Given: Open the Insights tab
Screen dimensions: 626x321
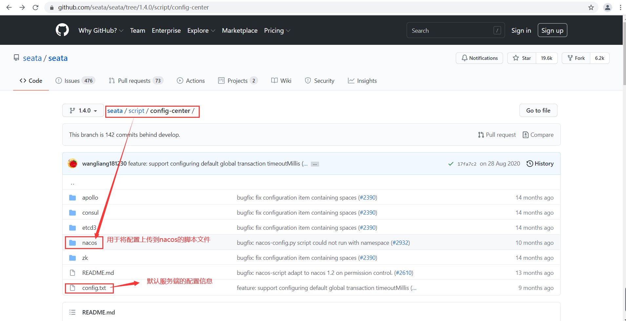Looking at the screenshot, I should 362,80.
